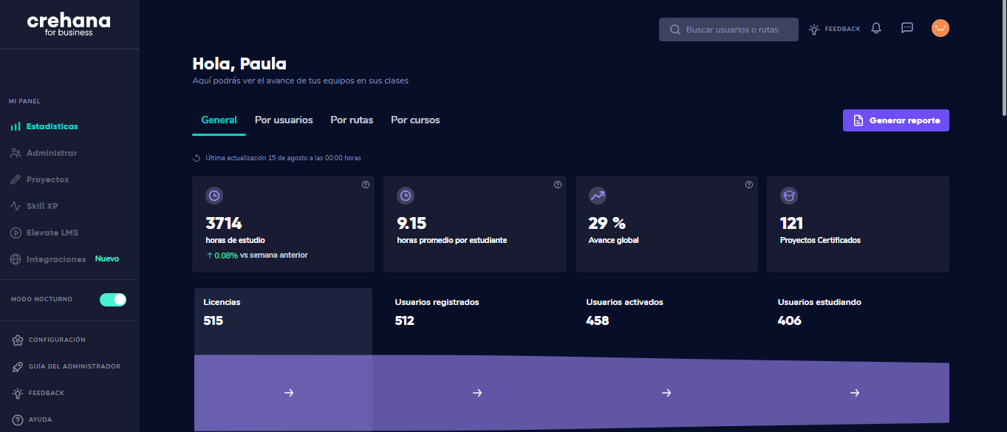The image size is (1007, 432).
Task: Open the profile avatar in the top right
Action: [x=940, y=27]
